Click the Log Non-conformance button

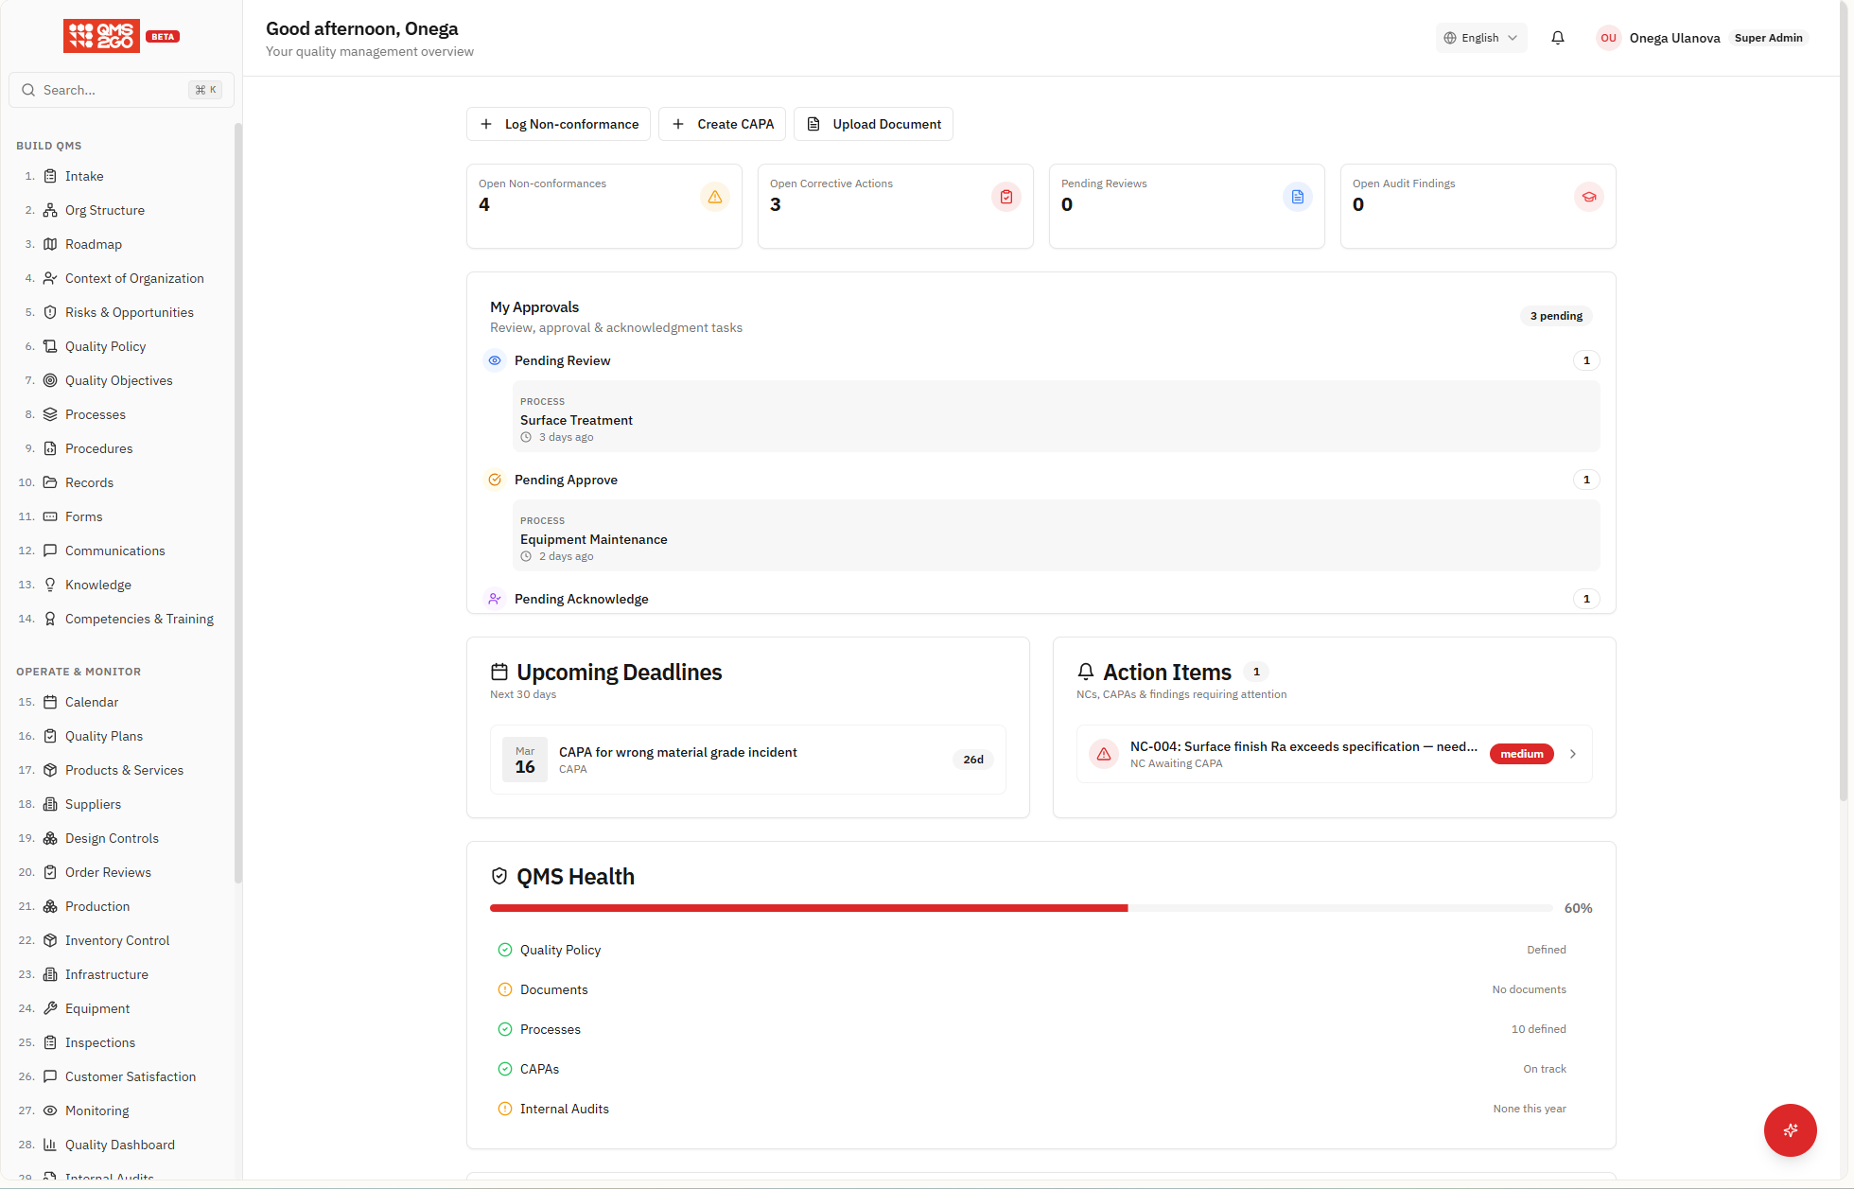click(558, 124)
